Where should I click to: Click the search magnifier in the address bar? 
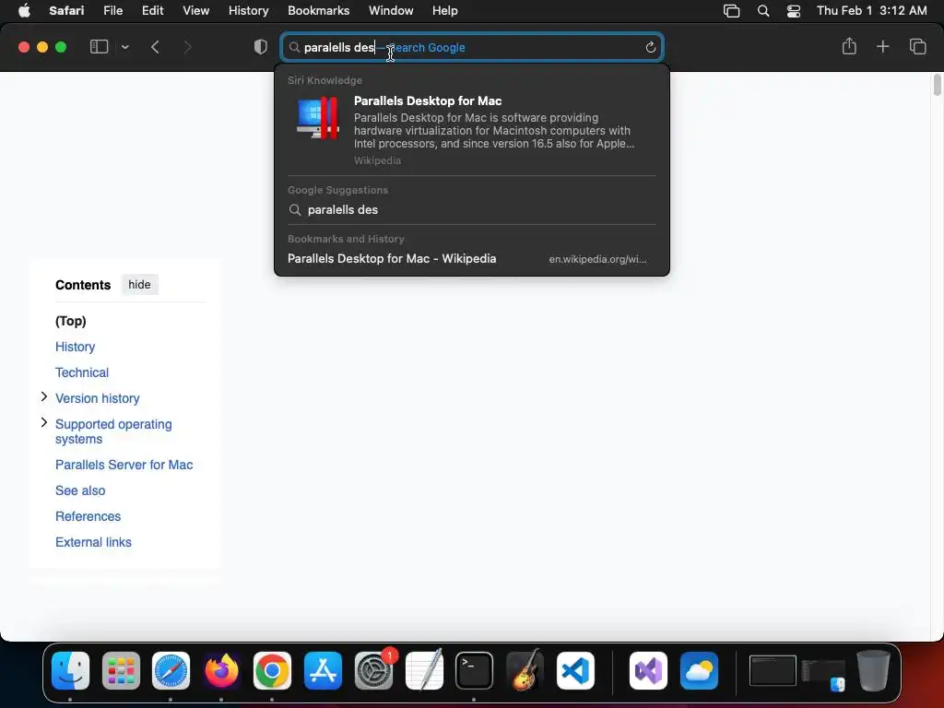294,47
